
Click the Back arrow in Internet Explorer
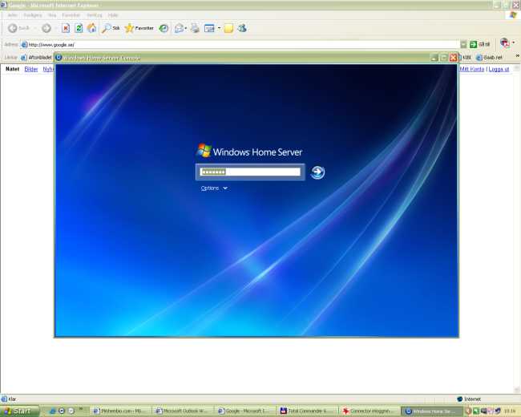point(13,28)
